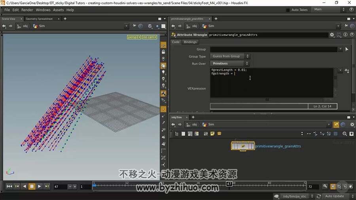
Task: Toggle the viewport point numbers icon
Action: click(x=163, y=130)
